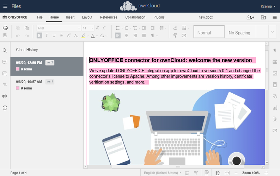Image resolution: width=280 pixels, height=176 pixels.
Task: Toggle subscript formatting
Action: [x=76, y=36]
